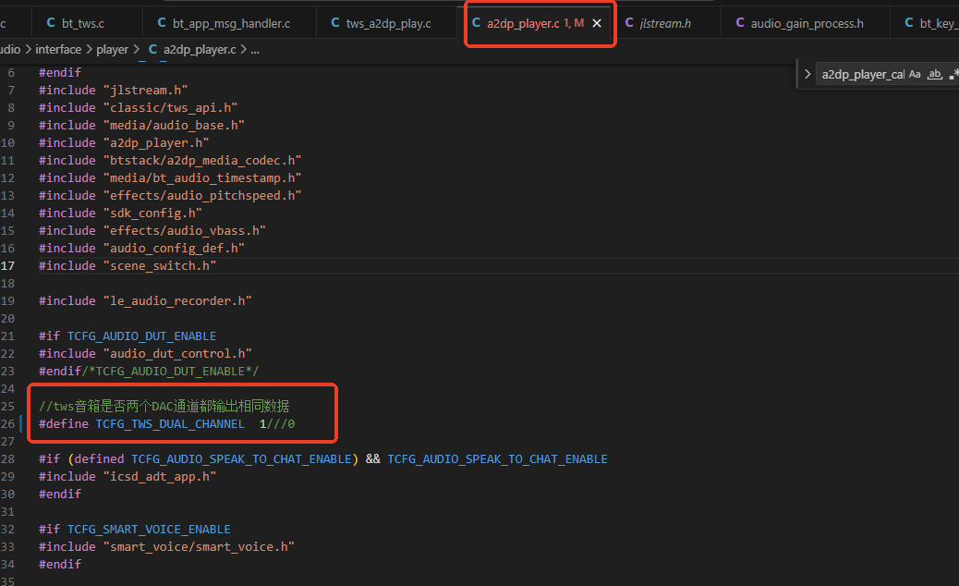This screenshot has width=959, height=586.
Task: Click the find input containing a2dp_player_cal
Action: [x=862, y=74]
